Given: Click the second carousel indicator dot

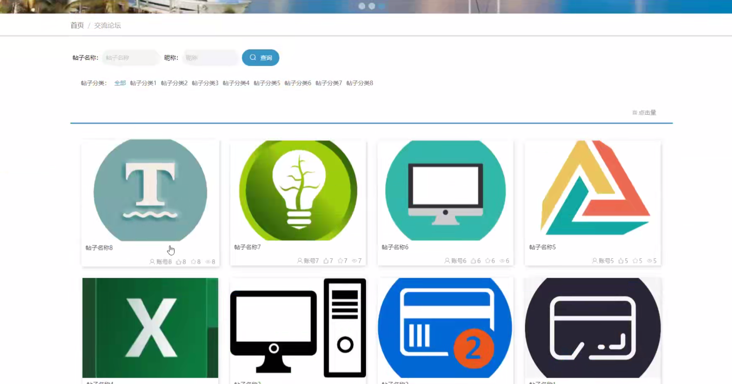Looking at the screenshot, I should 372,6.
